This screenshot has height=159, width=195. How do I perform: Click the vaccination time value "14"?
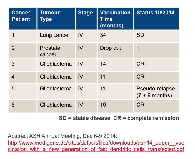103,64
